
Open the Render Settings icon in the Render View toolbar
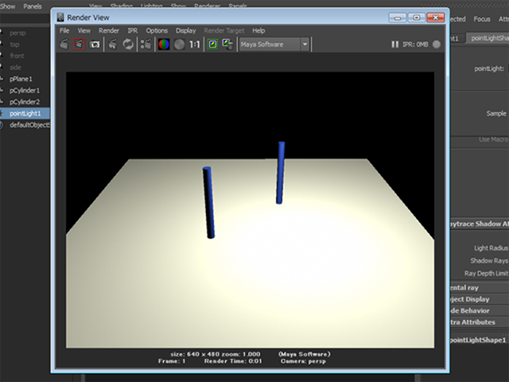146,45
